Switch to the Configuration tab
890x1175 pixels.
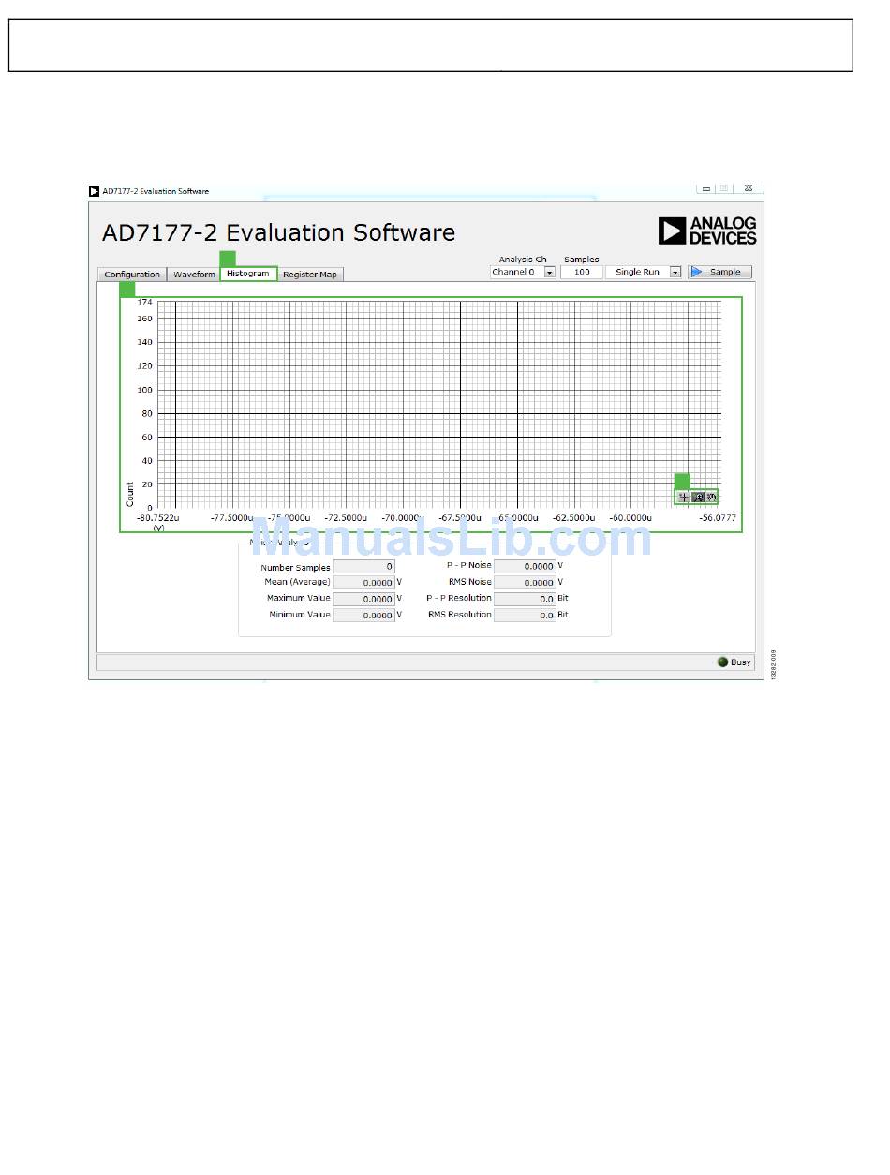click(132, 275)
